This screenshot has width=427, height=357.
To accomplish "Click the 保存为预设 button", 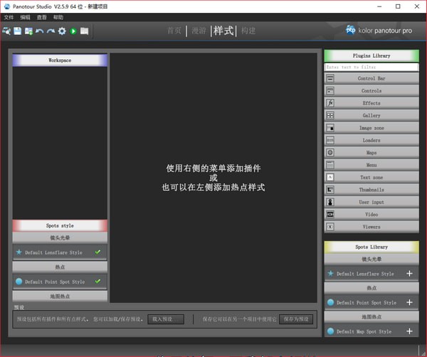I will tap(296, 319).
